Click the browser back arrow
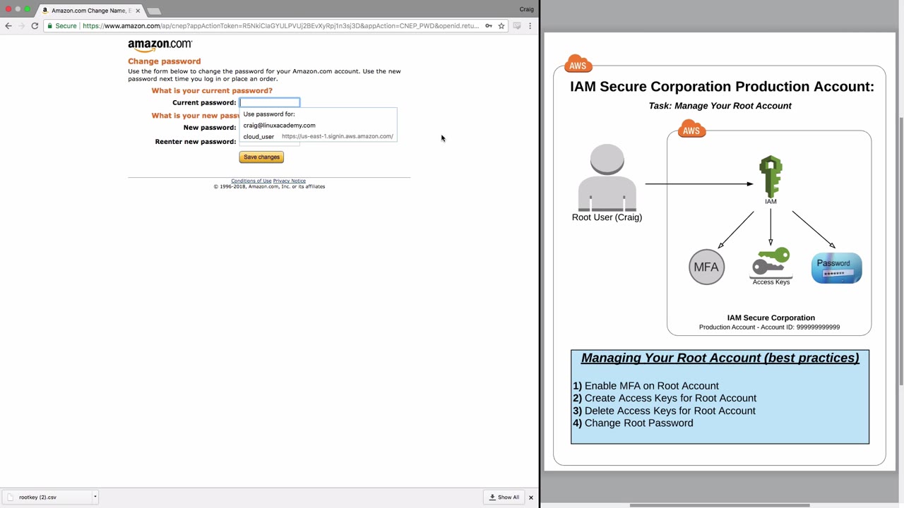 [8, 26]
